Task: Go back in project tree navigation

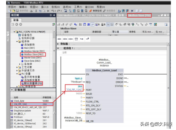Action: pyautogui.click(x=17, y=24)
